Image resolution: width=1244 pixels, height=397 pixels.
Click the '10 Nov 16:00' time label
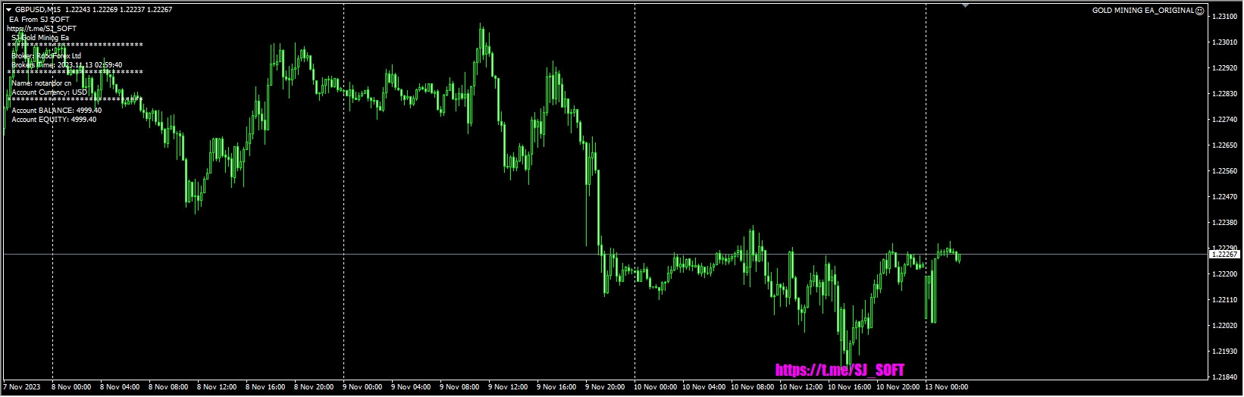[850, 387]
